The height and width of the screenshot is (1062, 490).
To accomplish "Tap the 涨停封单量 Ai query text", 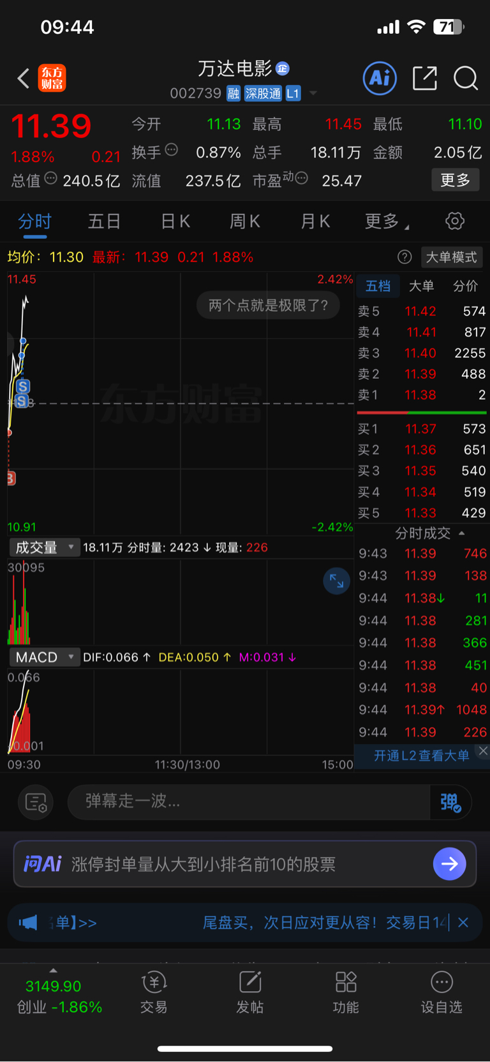I will 204,864.
